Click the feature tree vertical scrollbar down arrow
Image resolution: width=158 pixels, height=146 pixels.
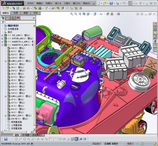(34, 129)
